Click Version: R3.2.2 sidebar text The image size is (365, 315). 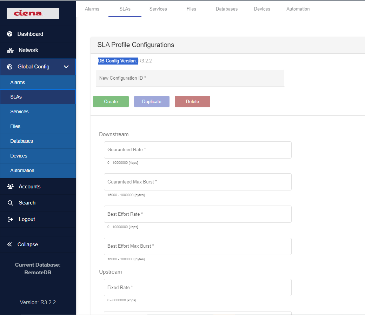point(38,302)
